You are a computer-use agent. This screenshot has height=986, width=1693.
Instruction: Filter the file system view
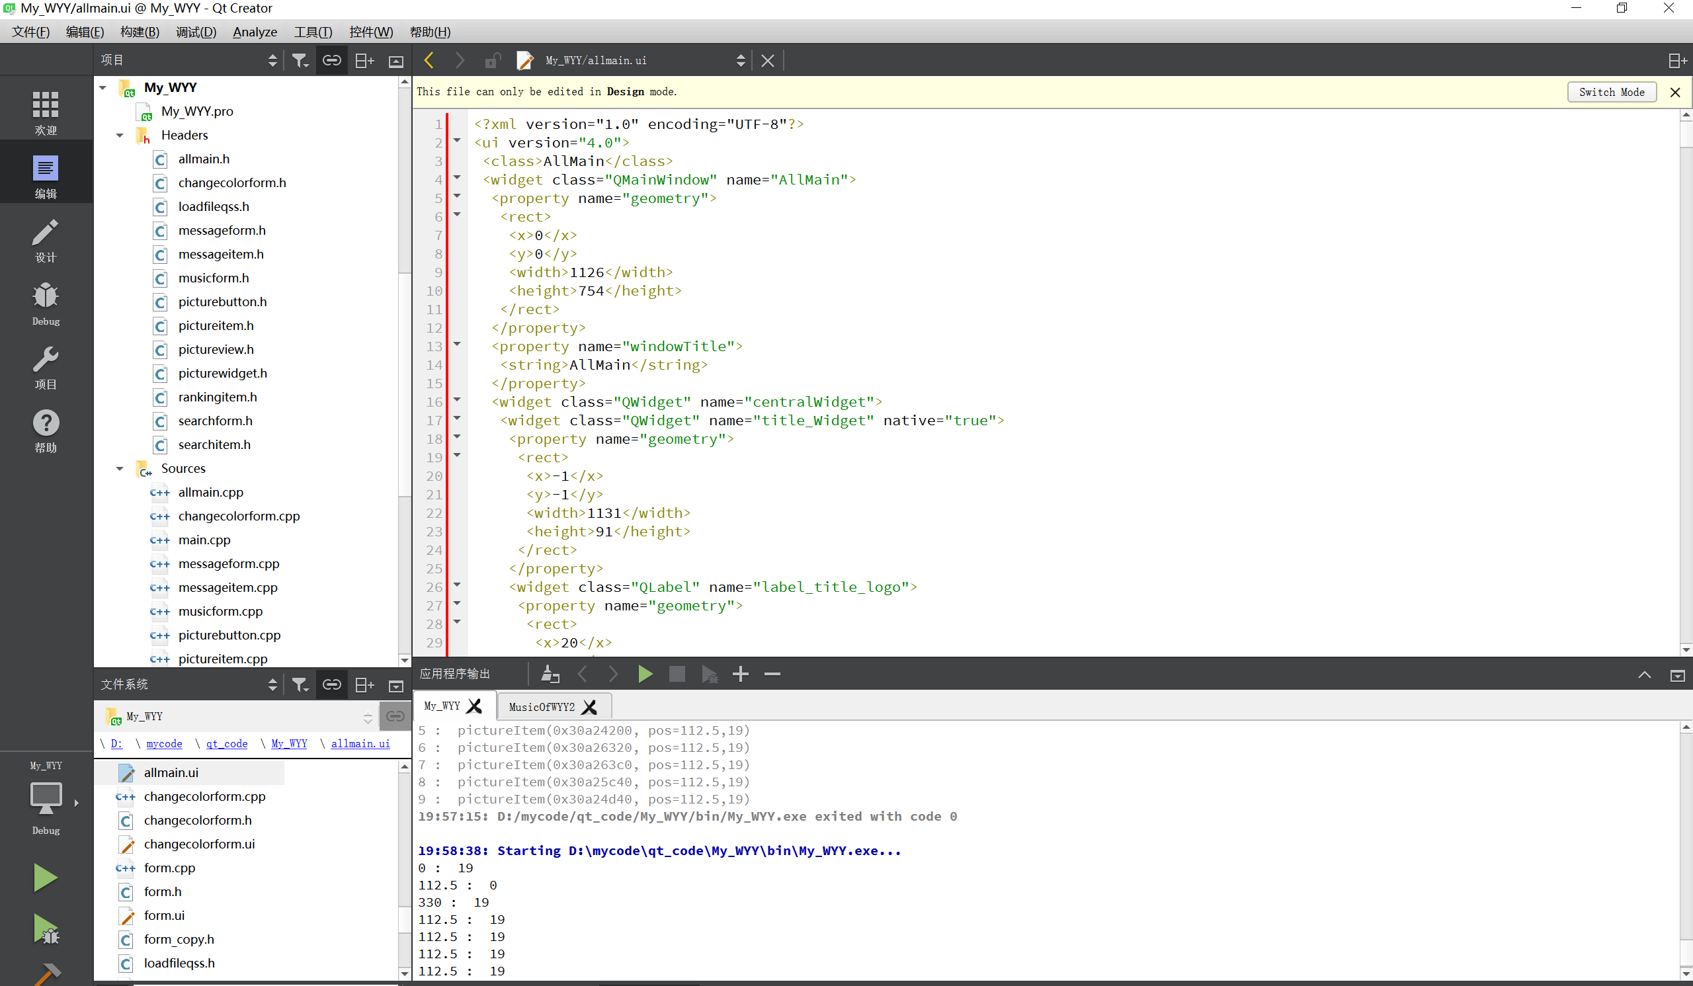300,684
